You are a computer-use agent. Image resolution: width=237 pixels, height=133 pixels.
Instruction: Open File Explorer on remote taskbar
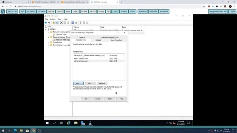[76, 123]
